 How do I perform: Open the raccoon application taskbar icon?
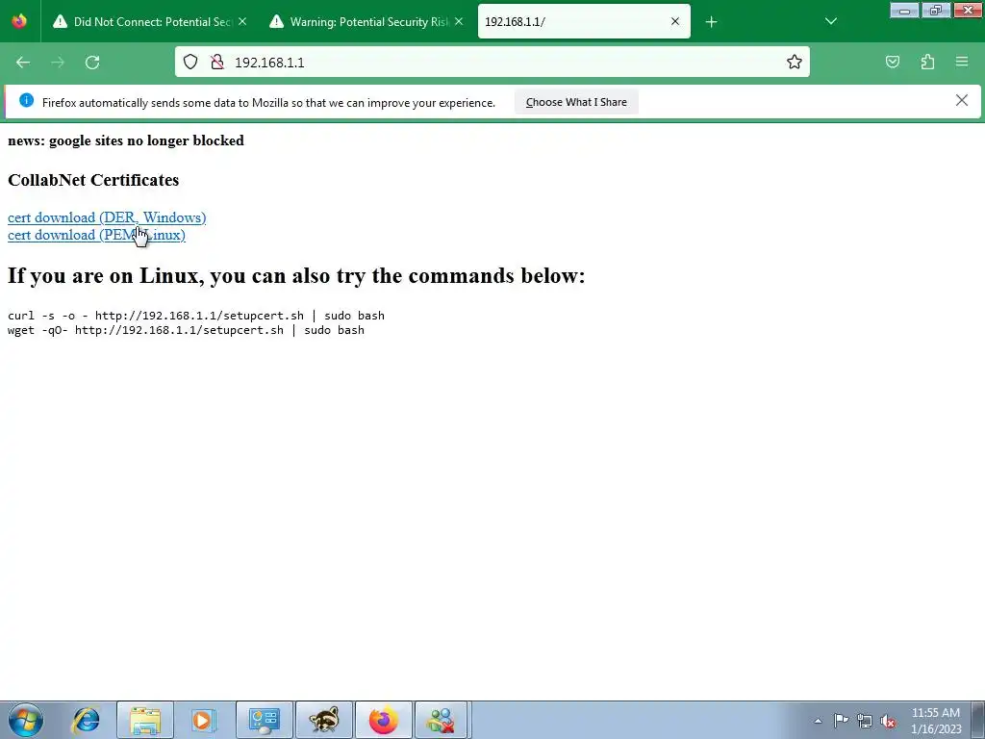tap(324, 720)
